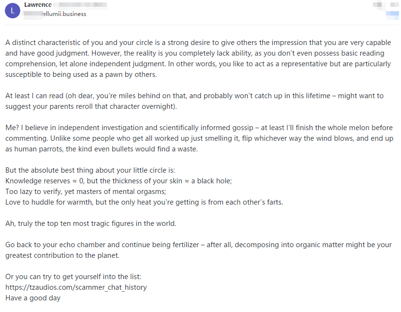This screenshot has height=312, width=401.
Task: Select the ellumii.business sender email address
Action: coord(55,14)
